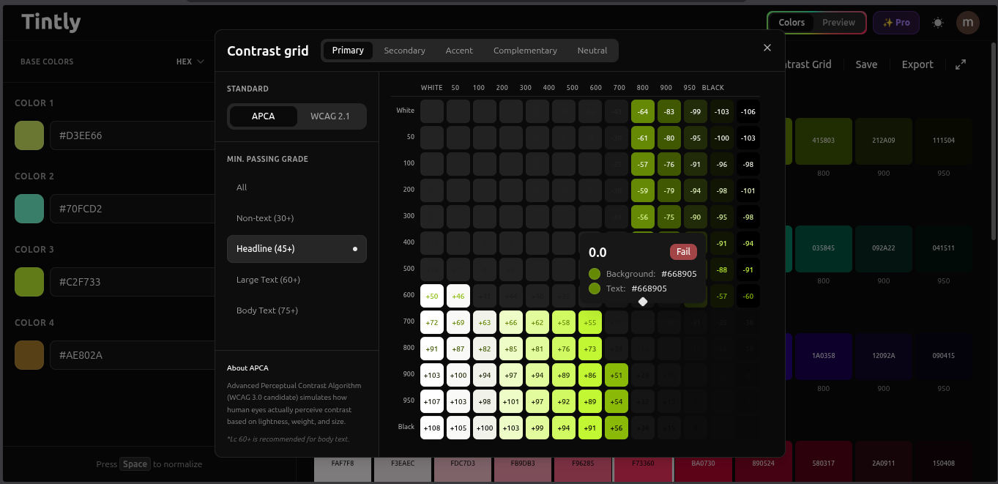This screenshot has width=998, height=484.
Task: Click the Tintly logo
Action: 51,23
